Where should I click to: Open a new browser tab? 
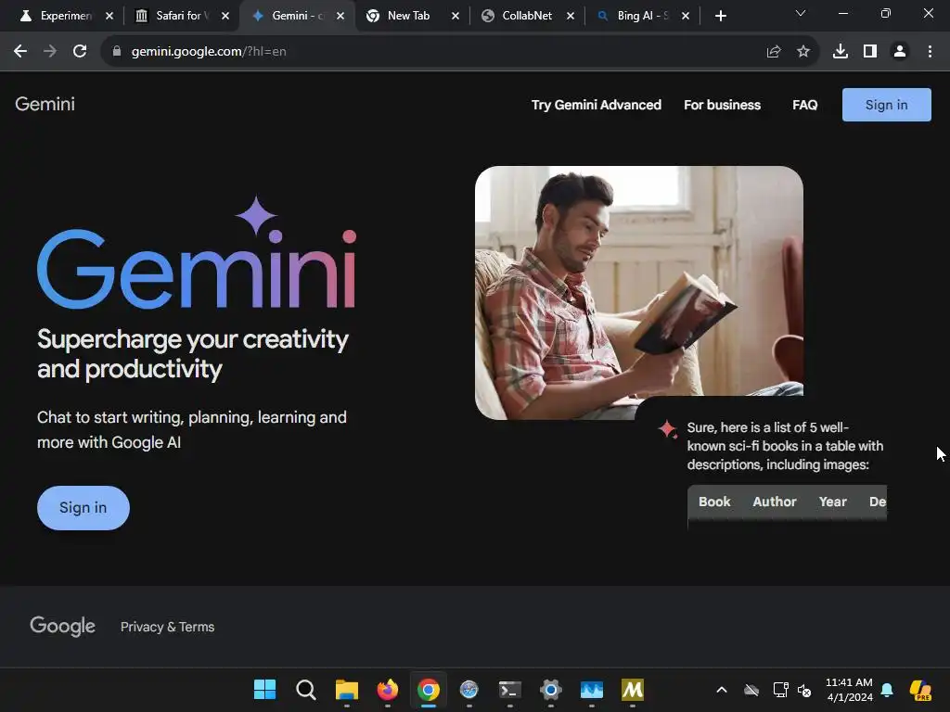coord(720,16)
